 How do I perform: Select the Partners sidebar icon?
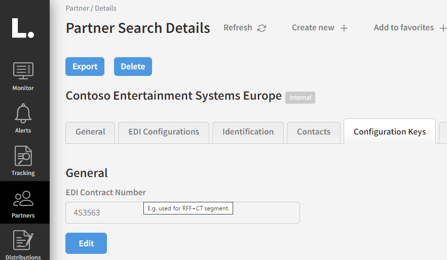(23, 199)
